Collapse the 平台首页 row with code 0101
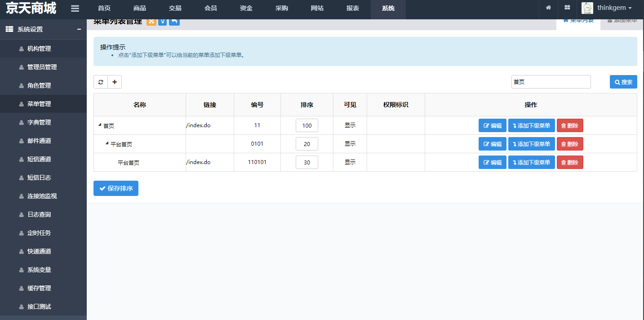 (107, 143)
